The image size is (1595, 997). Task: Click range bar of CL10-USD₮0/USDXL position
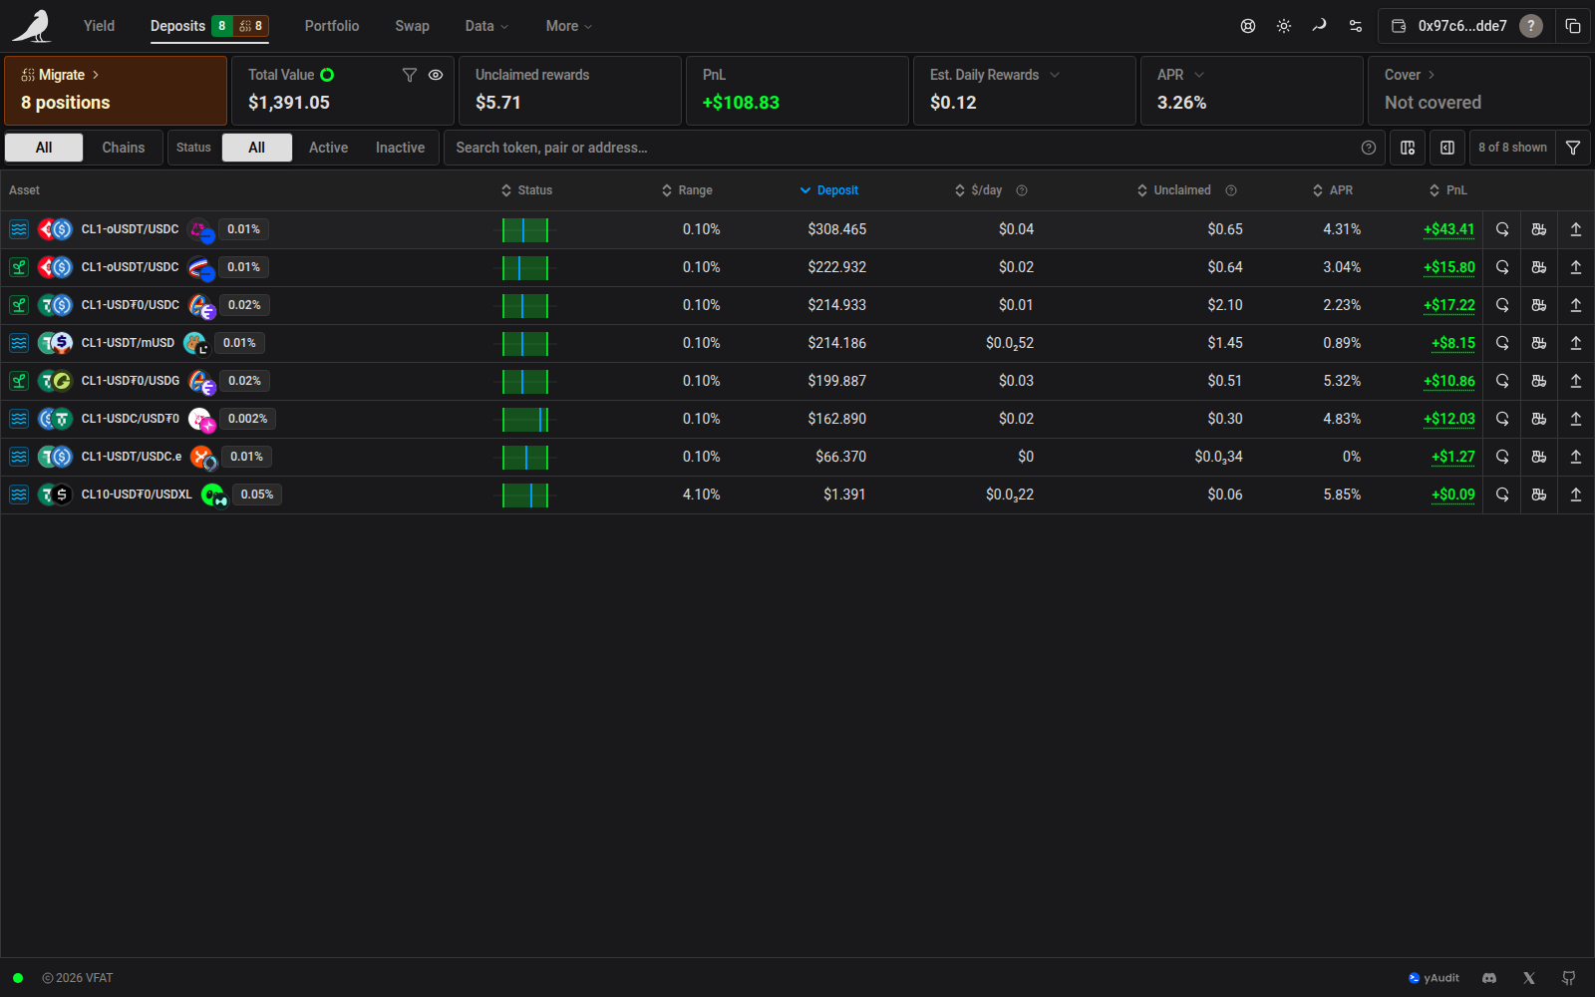pyautogui.click(x=525, y=496)
